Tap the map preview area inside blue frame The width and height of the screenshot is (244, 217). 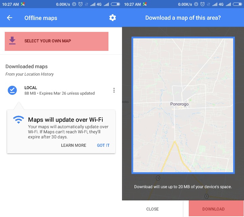183,105
